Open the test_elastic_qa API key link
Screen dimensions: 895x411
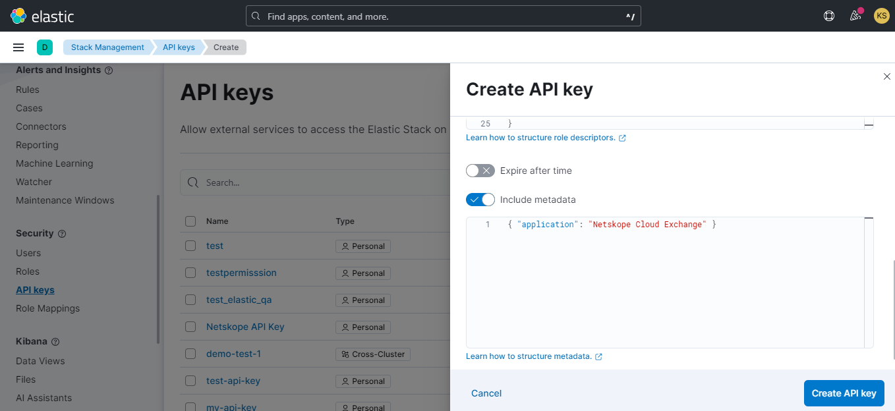click(239, 300)
